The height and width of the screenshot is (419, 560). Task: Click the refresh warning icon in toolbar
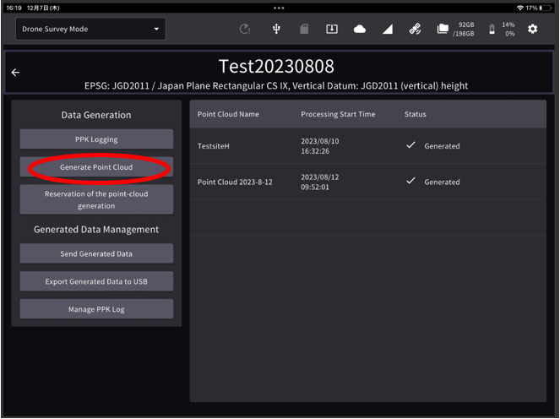(245, 29)
